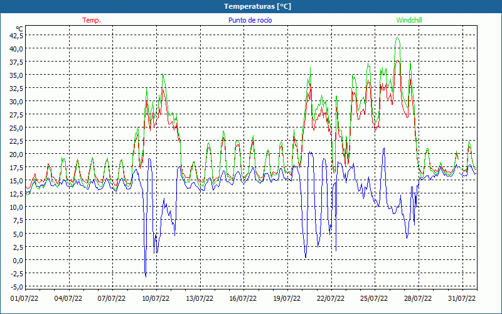Click the 2,5 y-axis value

[18, 247]
